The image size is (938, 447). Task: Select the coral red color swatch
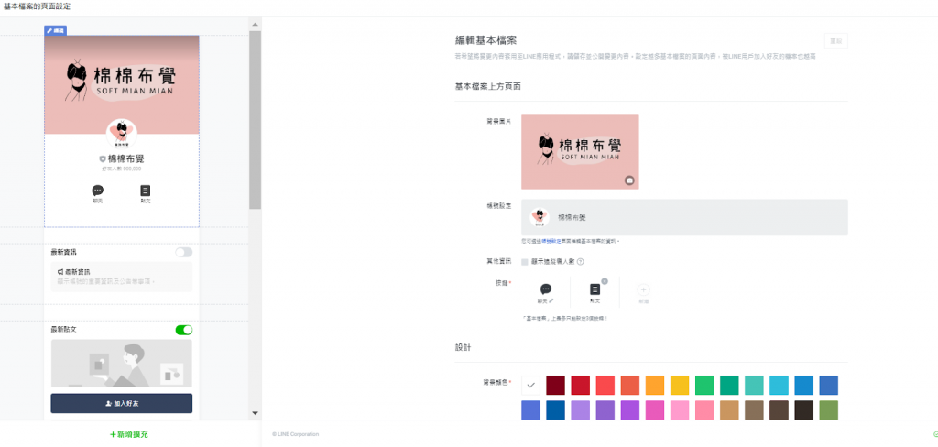pos(605,386)
